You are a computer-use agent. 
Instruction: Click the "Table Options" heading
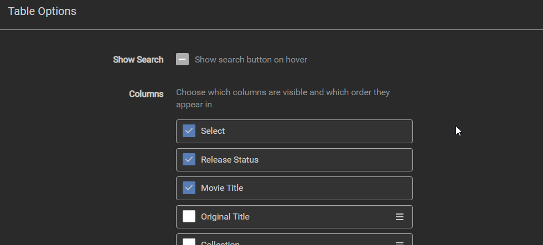42,11
